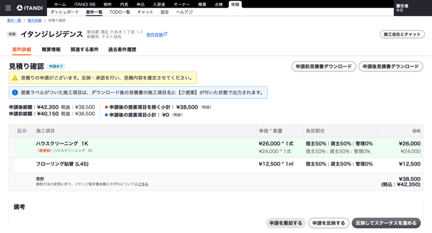Click the 申請後総額 ¥42,350 value
432x233 pixels.
(48, 107)
